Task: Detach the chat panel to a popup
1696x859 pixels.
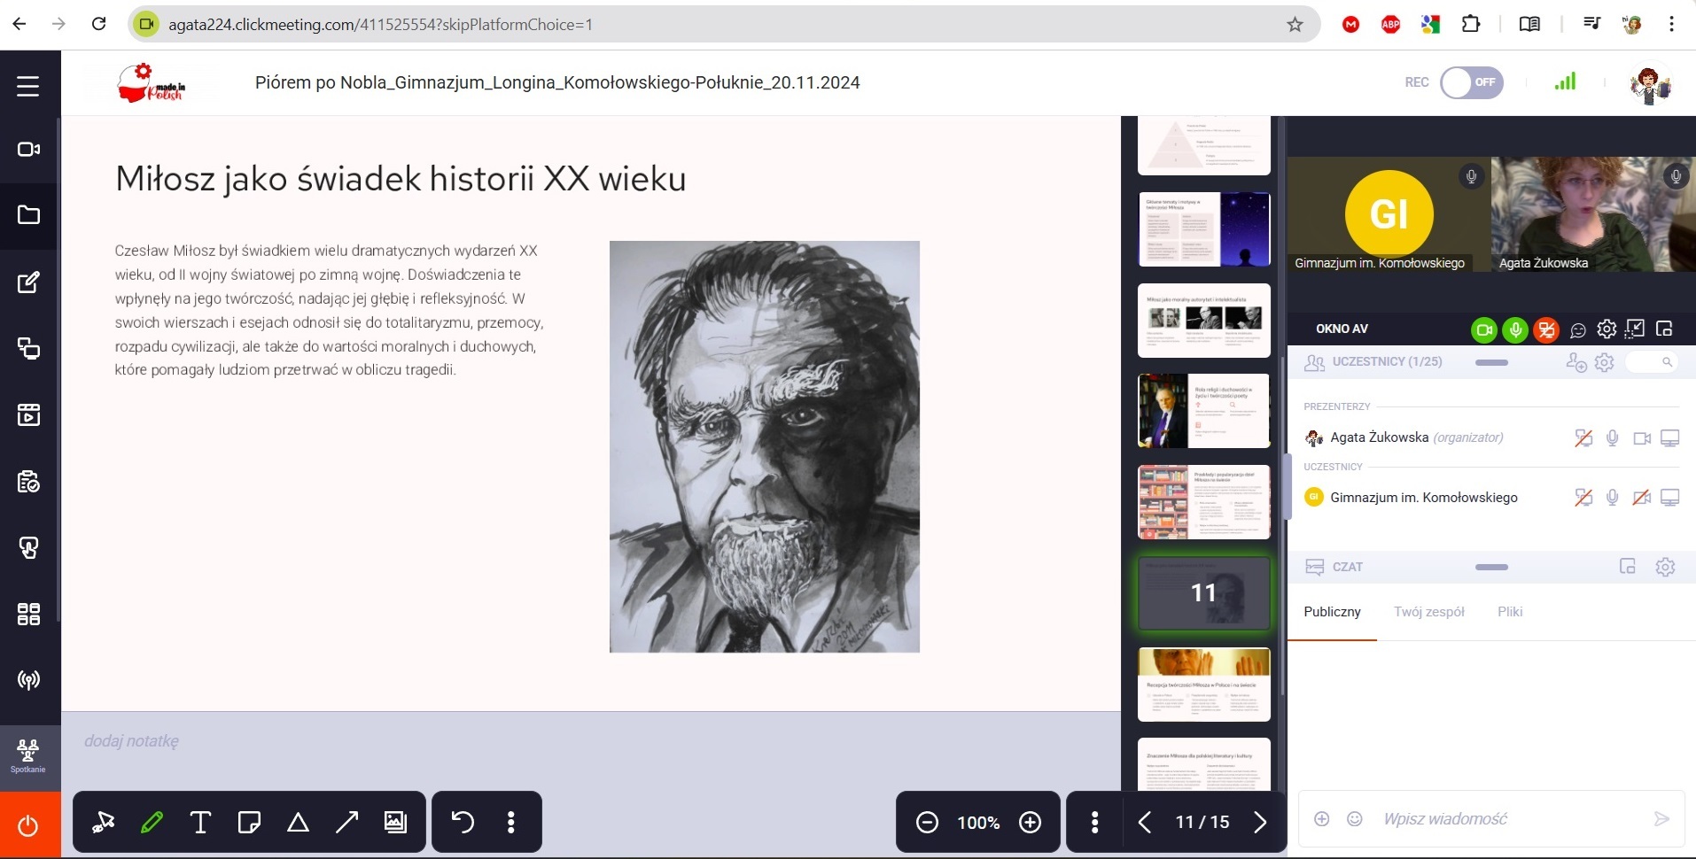Action: pos(1628,567)
